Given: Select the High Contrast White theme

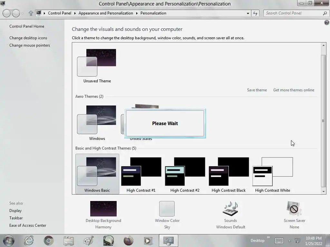Looking at the screenshot, I should [273, 174].
